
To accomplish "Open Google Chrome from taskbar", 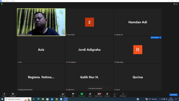I will pyautogui.click(x=56, y=99).
